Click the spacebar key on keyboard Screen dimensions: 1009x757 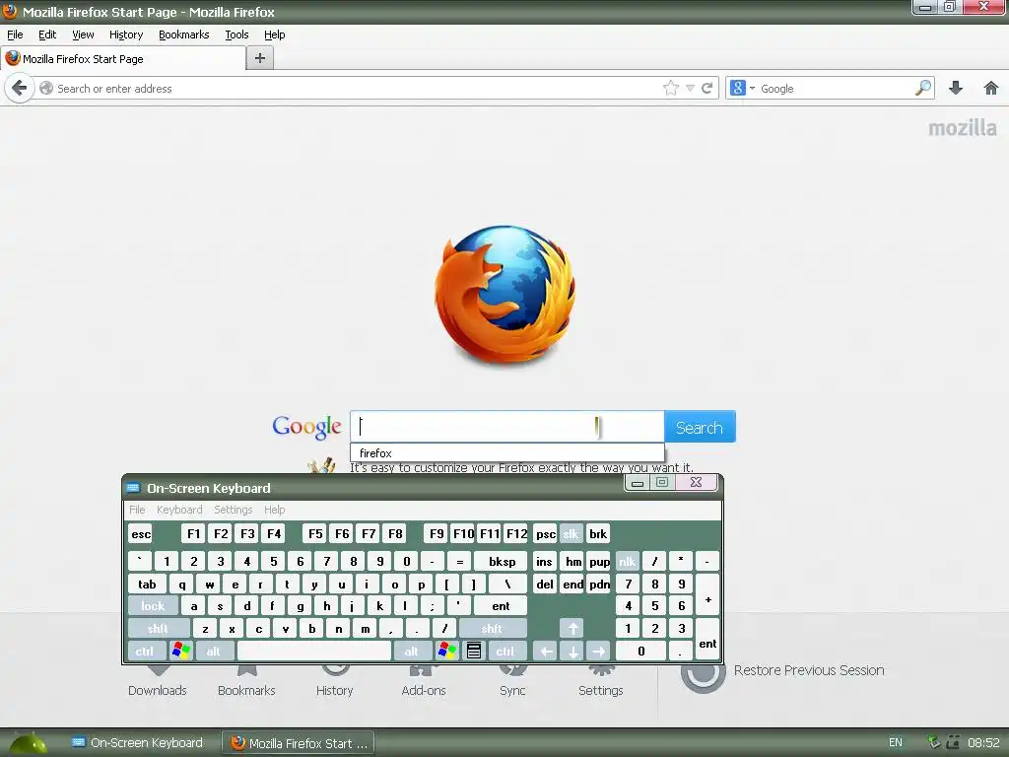tap(314, 651)
